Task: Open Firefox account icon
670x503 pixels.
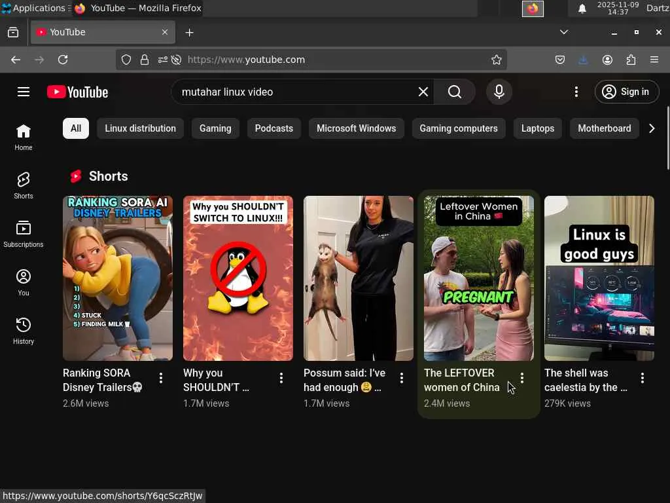Action: click(x=607, y=60)
